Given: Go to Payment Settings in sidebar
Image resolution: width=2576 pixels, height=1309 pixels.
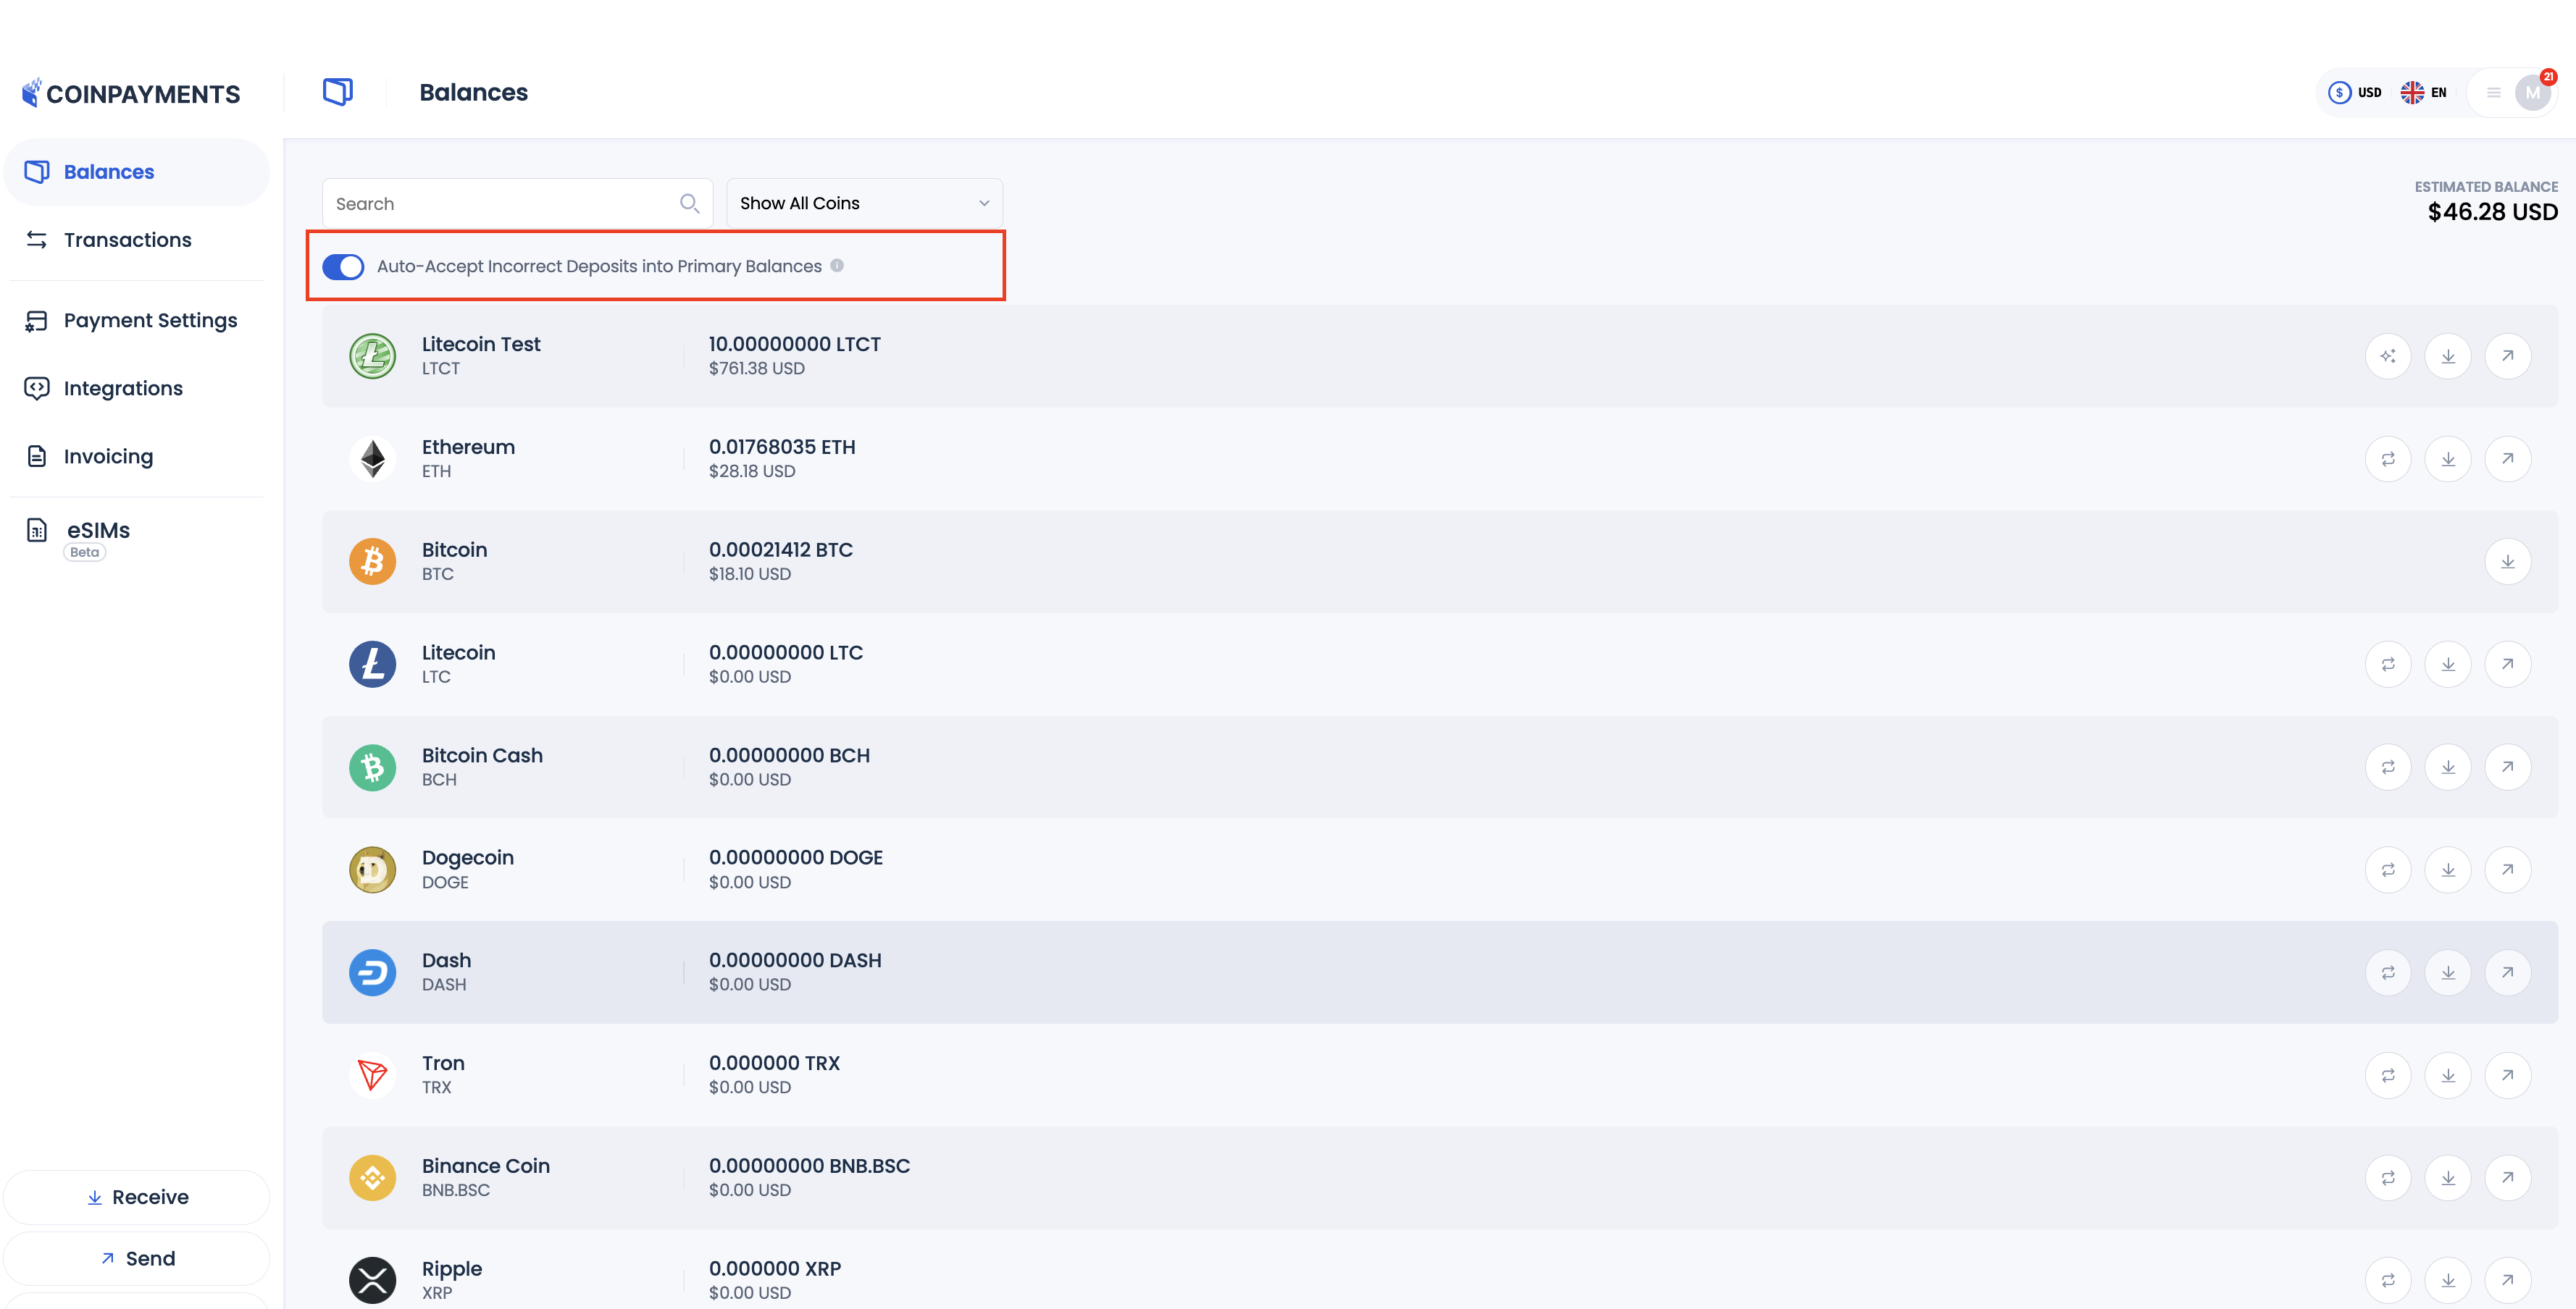Looking at the screenshot, I should (x=150, y=321).
